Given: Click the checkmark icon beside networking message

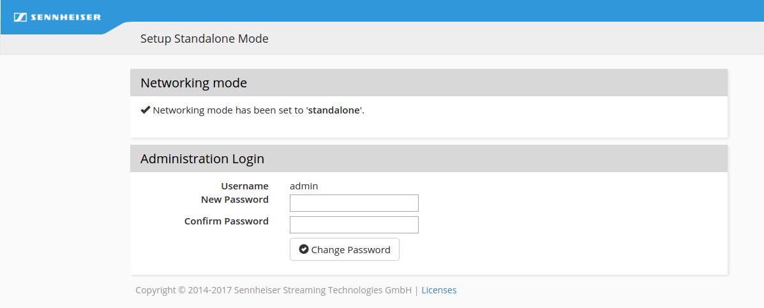Looking at the screenshot, I should [x=146, y=110].
